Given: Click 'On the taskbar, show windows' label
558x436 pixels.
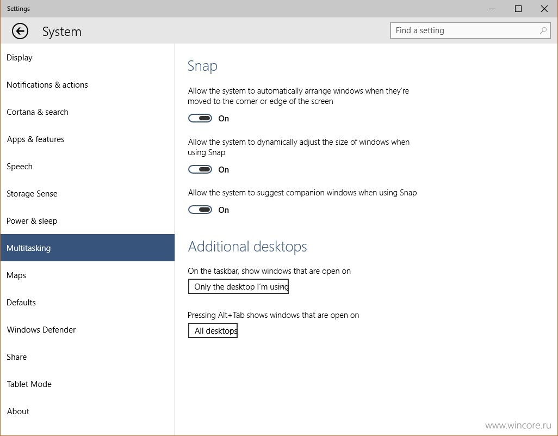Looking at the screenshot, I should [269, 271].
